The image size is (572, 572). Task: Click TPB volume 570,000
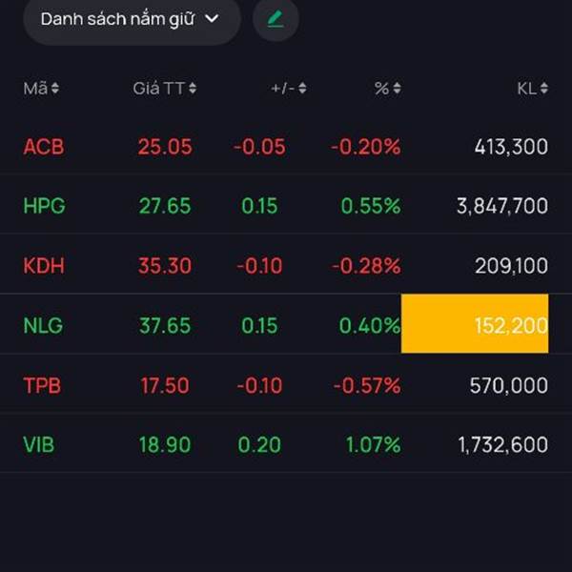(x=508, y=385)
